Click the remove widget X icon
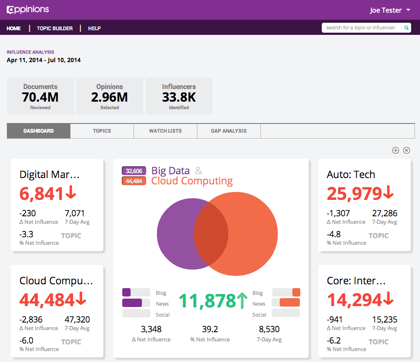The image size is (420, 362). [x=407, y=150]
